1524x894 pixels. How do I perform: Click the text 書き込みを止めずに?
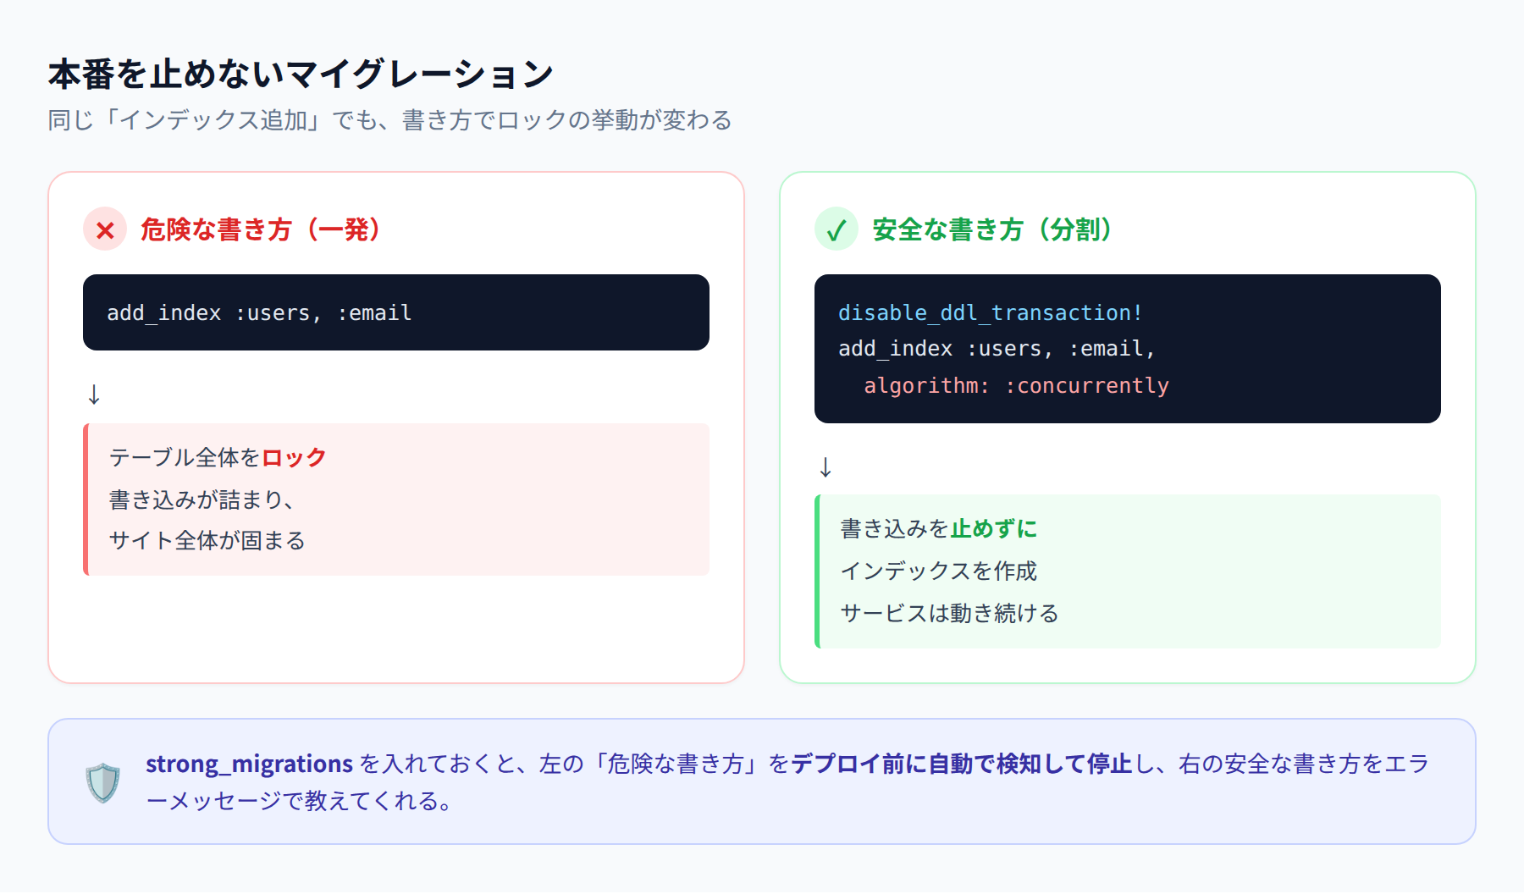(939, 529)
